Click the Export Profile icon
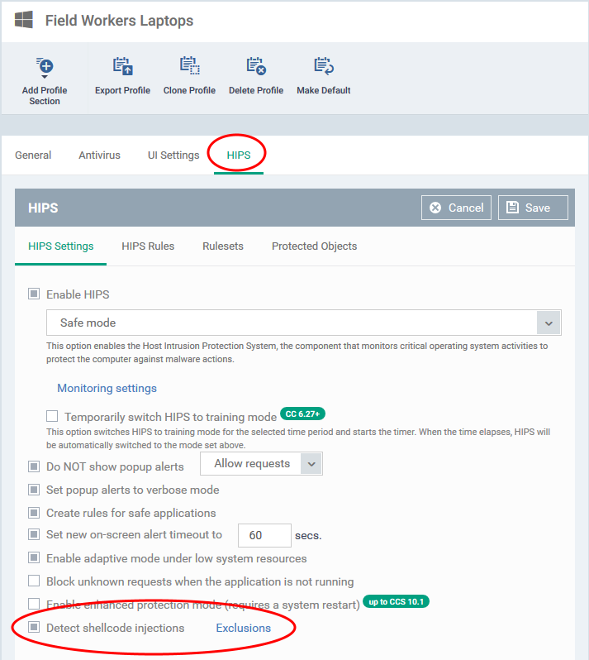The image size is (589, 660). click(x=122, y=67)
